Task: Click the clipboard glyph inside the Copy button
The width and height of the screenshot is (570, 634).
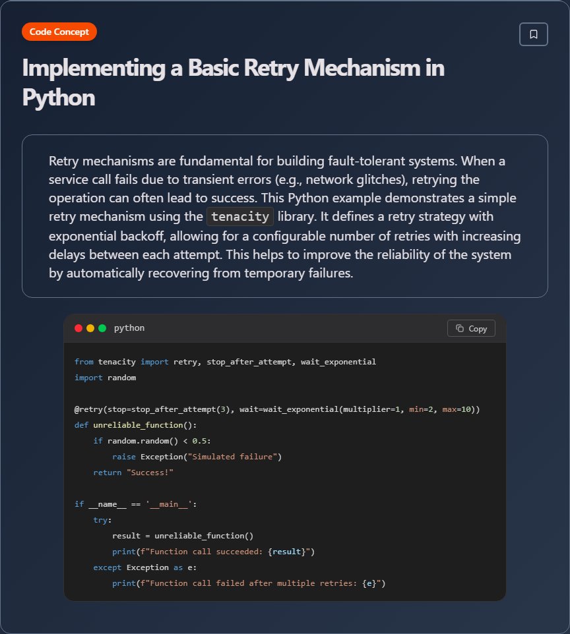Action: 459,328
